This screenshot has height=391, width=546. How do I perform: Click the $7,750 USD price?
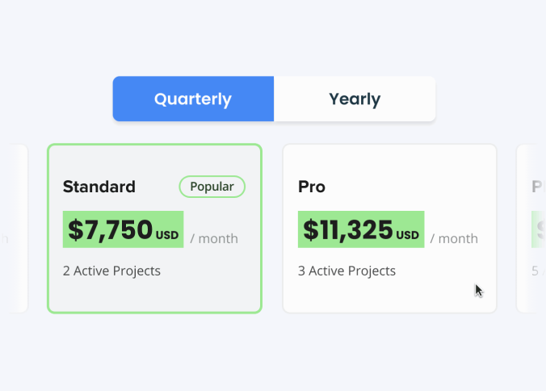[x=124, y=229]
